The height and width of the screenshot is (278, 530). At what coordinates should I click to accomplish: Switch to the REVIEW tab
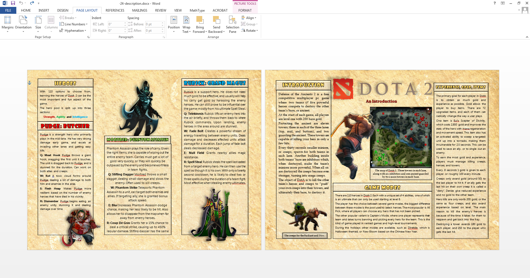[160, 10]
